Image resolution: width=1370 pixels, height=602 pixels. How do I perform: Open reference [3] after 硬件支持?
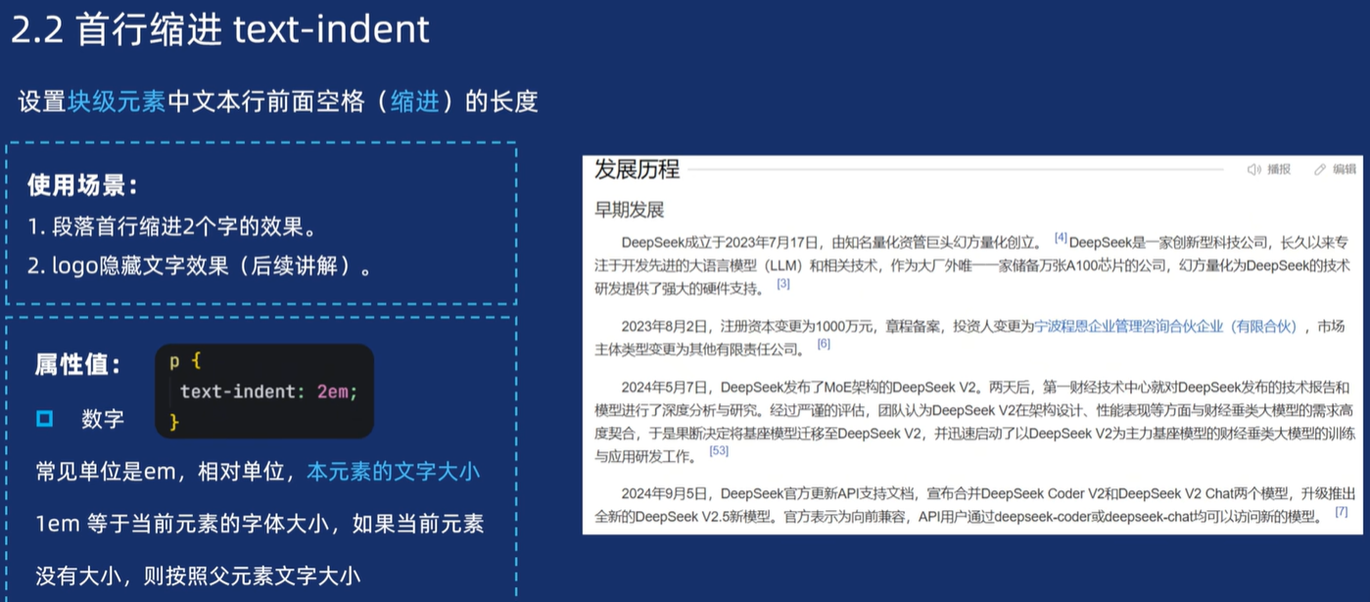click(x=783, y=284)
